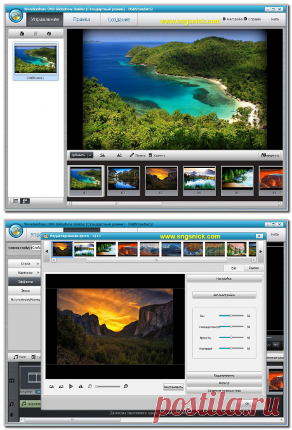Click the Восстановить button

pos(173,387)
